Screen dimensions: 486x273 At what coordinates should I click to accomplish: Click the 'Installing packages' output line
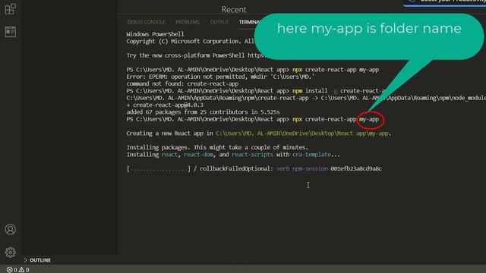click(x=217, y=147)
